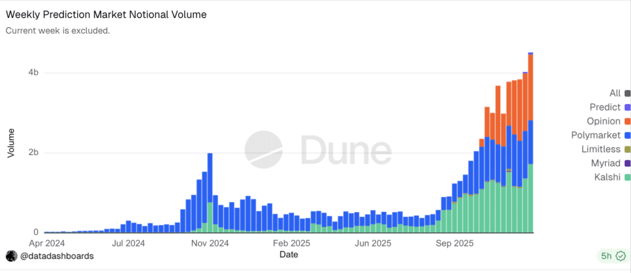
Task: Click the Weekly Prediction Market Notional Volume title
Action: click(106, 15)
